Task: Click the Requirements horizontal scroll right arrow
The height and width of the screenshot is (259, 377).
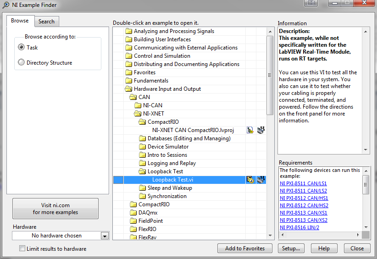Action: click(358, 235)
